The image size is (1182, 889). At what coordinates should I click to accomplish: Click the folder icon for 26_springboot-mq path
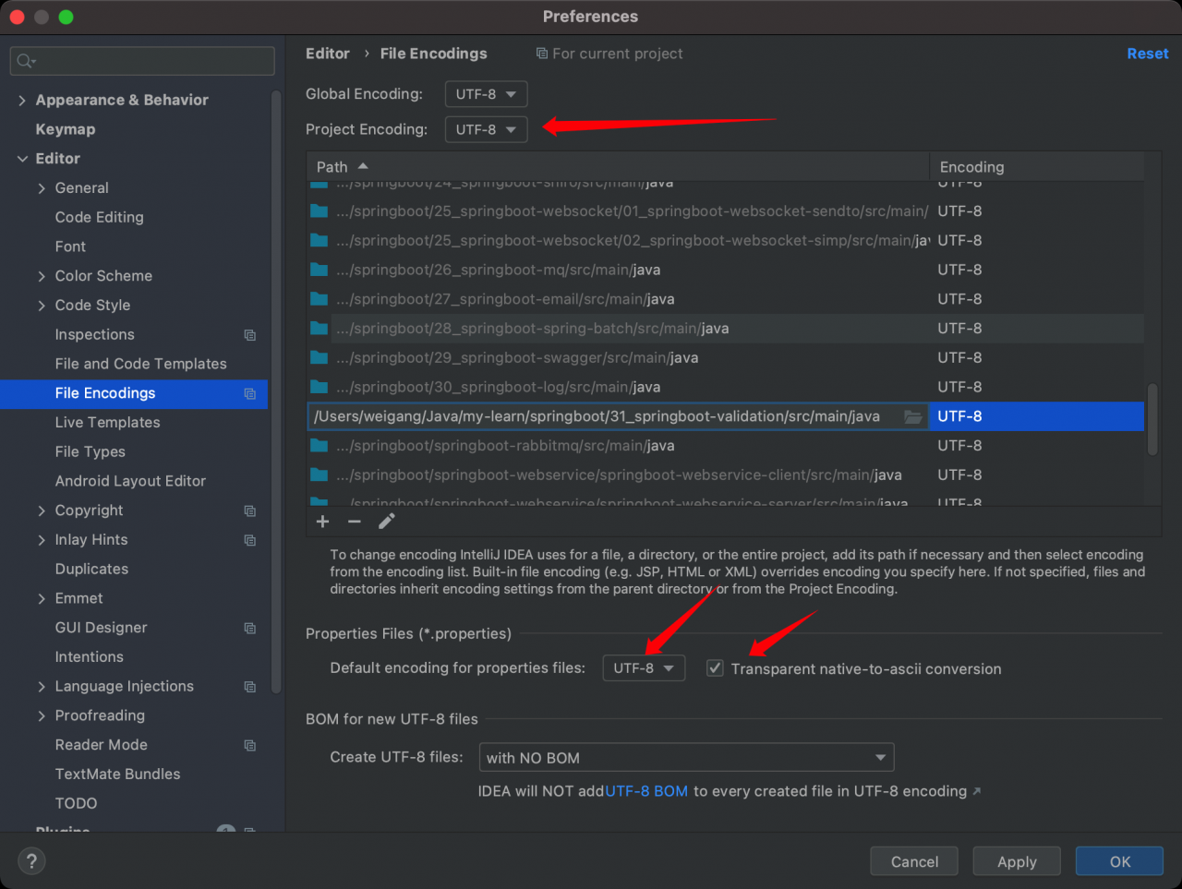click(320, 270)
